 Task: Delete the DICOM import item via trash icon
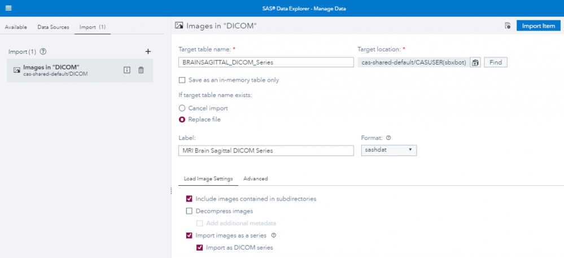click(x=141, y=70)
